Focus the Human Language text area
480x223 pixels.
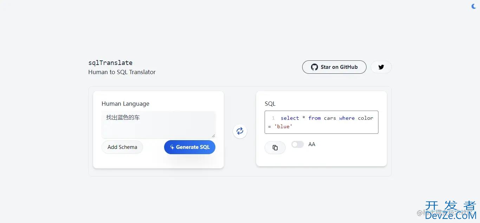point(158,125)
